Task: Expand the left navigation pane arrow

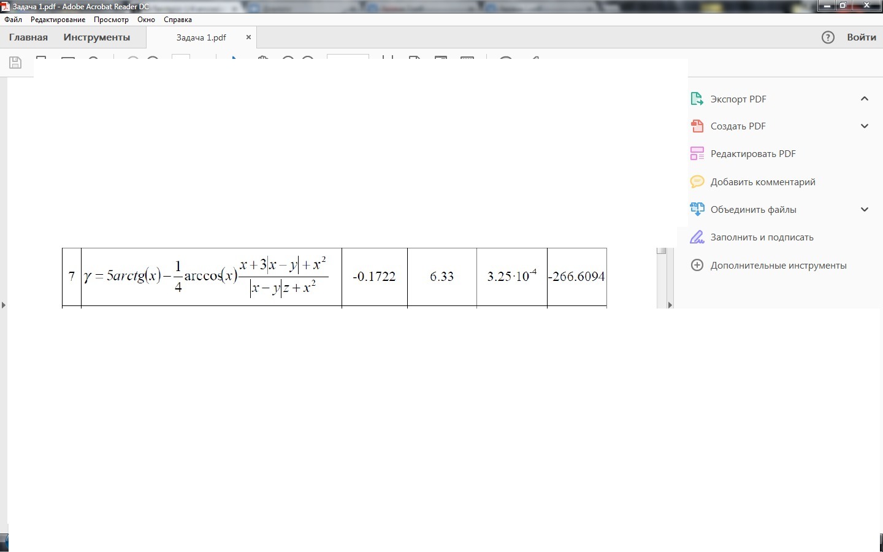Action: [4, 305]
